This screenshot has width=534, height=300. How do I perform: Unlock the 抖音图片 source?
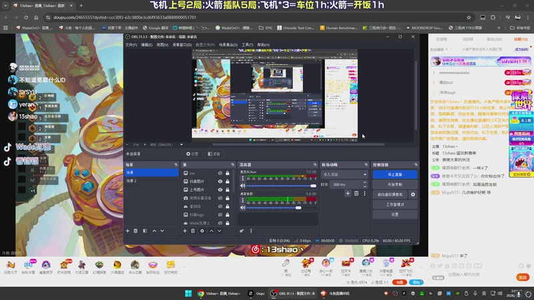point(228,181)
